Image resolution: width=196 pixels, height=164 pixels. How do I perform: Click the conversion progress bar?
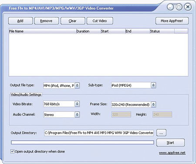[82, 142]
